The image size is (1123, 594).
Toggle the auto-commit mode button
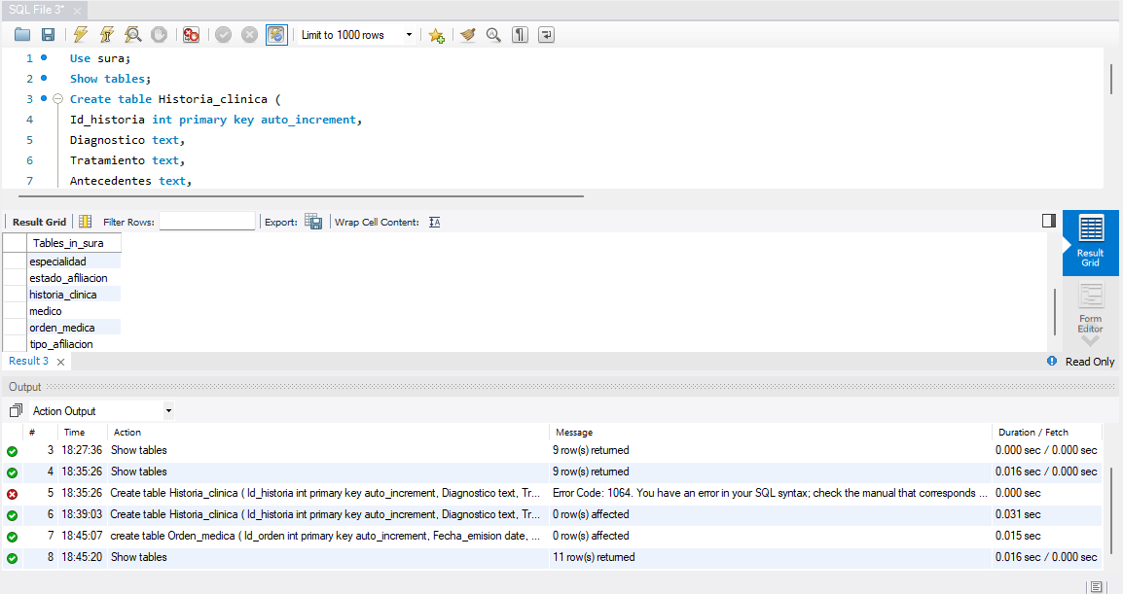point(276,35)
